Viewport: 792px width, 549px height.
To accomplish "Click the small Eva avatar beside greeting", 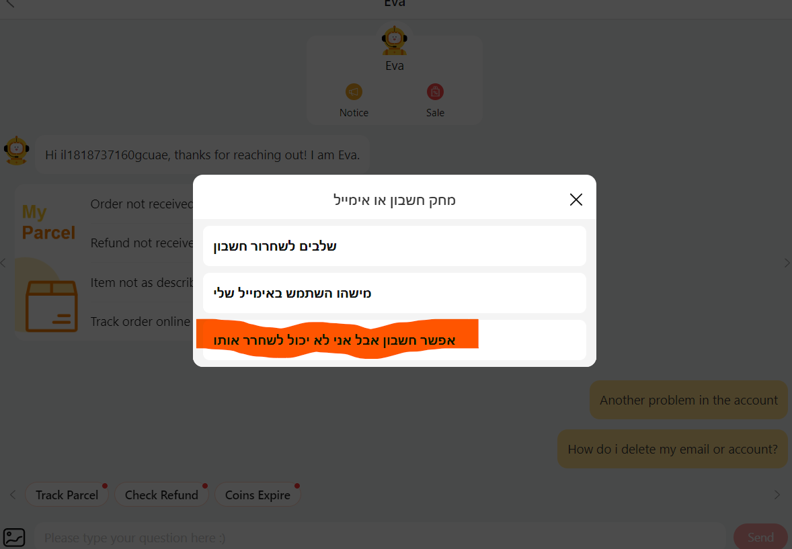I will [16, 151].
